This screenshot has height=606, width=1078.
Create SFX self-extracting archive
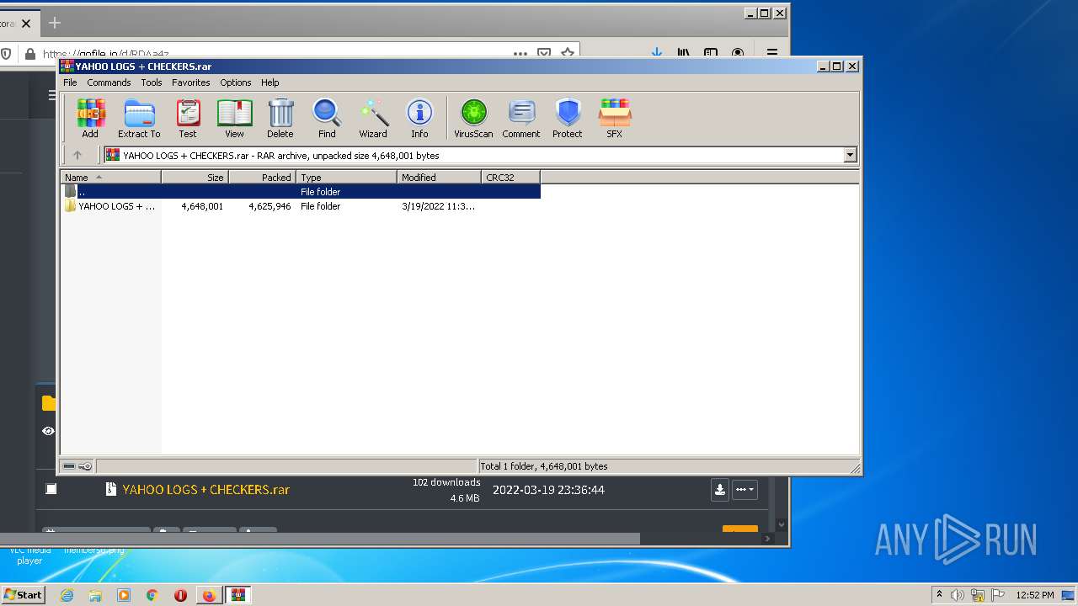[x=615, y=118]
